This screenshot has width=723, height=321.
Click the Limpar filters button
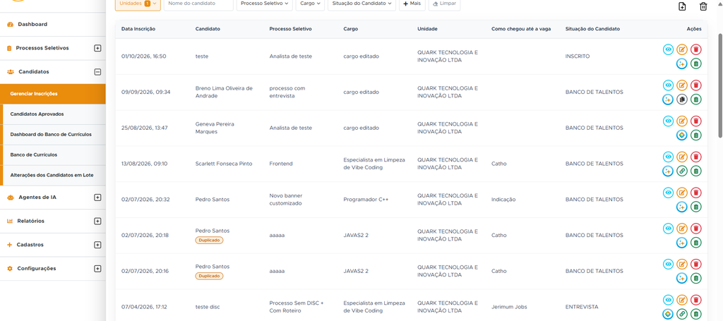[x=444, y=4]
